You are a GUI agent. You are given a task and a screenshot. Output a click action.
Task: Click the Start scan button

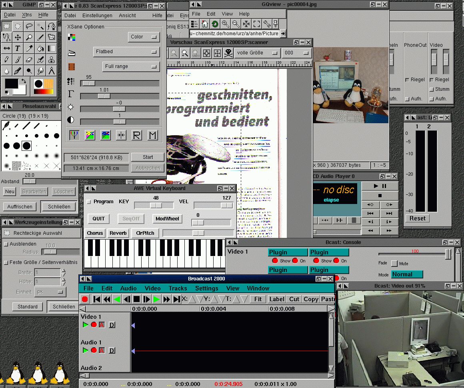point(148,157)
